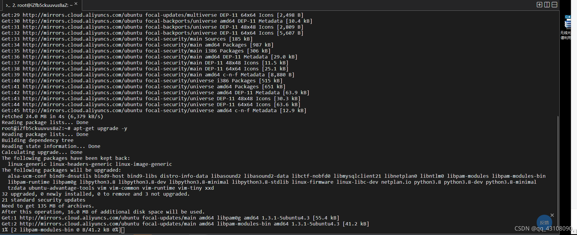Open the mirror URL in the Get:45 line
The width and height of the screenshot is (577, 235).
pyautogui.click(x=82, y=110)
